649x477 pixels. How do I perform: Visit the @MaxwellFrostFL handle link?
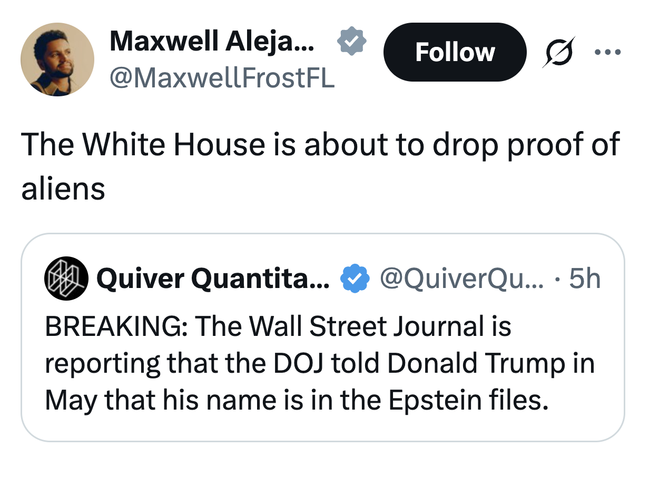click(x=222, y=78)
